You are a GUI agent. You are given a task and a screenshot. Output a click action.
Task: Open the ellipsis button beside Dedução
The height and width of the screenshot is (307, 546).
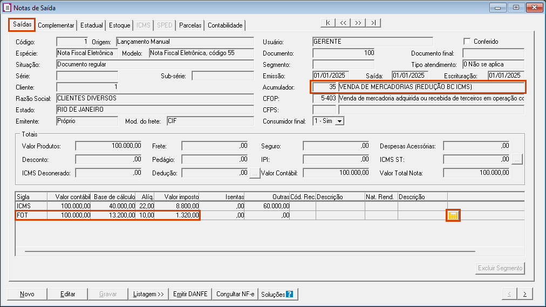[x=255, y=173]
